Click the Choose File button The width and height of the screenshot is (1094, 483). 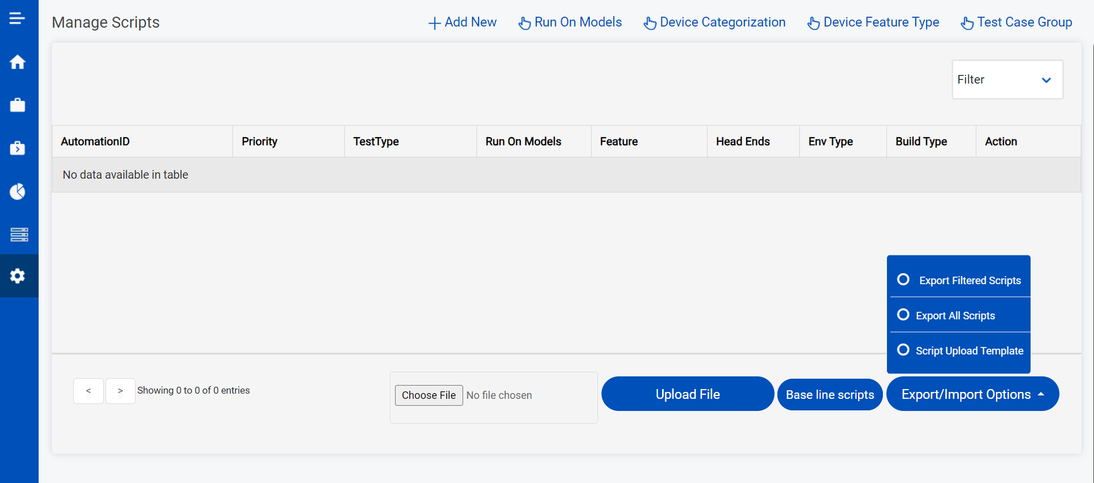pyautogui.click(x=428, y=395)
